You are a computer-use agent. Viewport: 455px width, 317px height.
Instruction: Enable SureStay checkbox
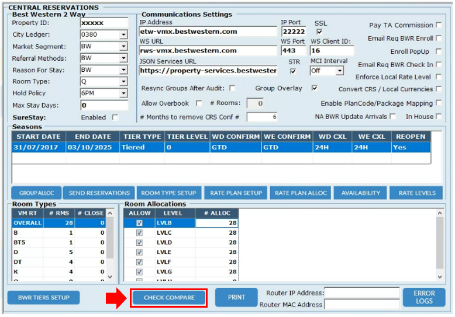pyautogui.click(x=115, y=117)
